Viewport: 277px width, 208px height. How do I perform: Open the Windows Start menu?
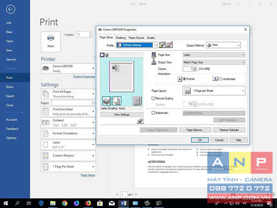[6, 203]
